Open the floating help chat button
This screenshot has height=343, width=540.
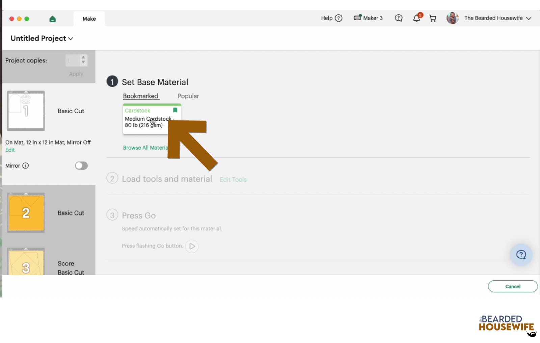521,255
